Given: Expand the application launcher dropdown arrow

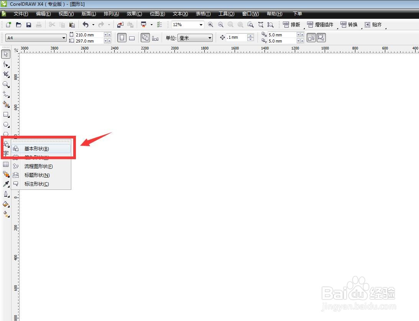Looking at the screenshot, I should click(151, 25).
